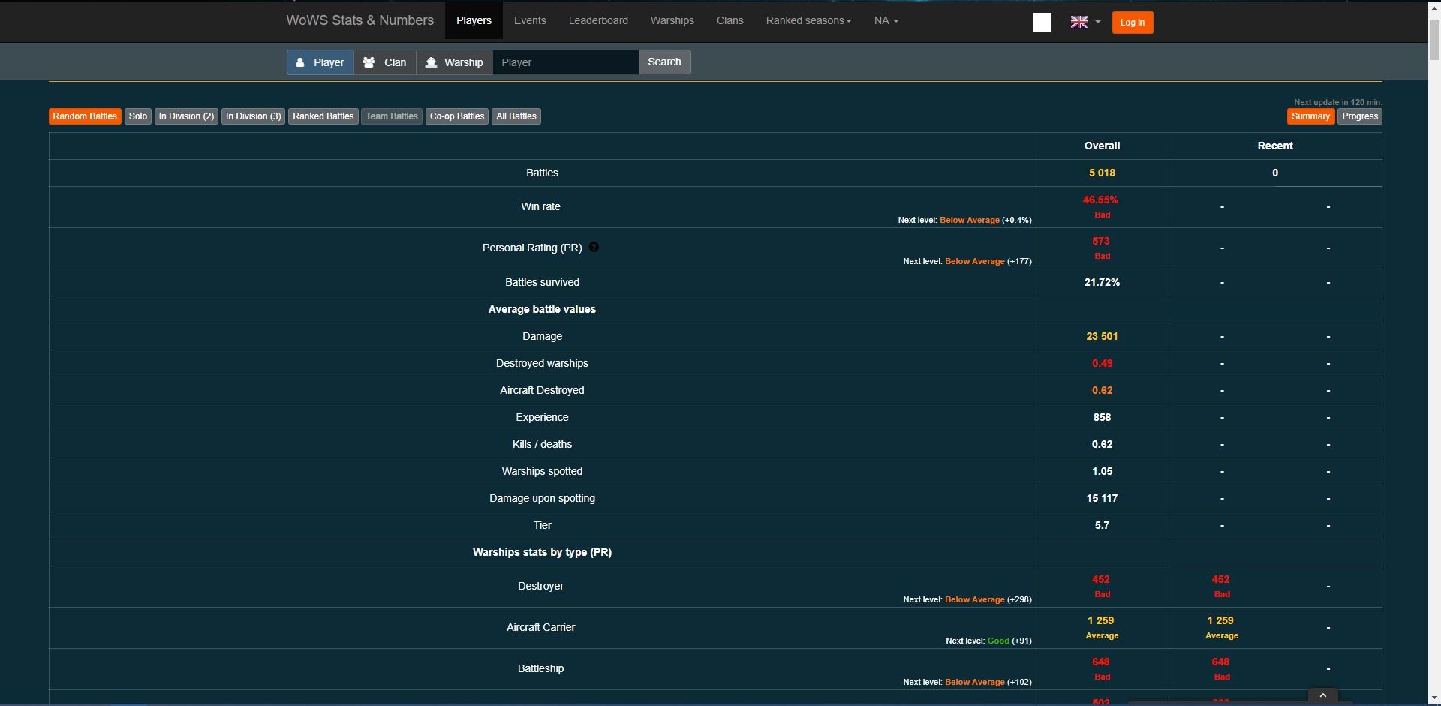Select the Player search type with person icon
The height and width of the screenshot is (706, 1441).
[320, 62]
